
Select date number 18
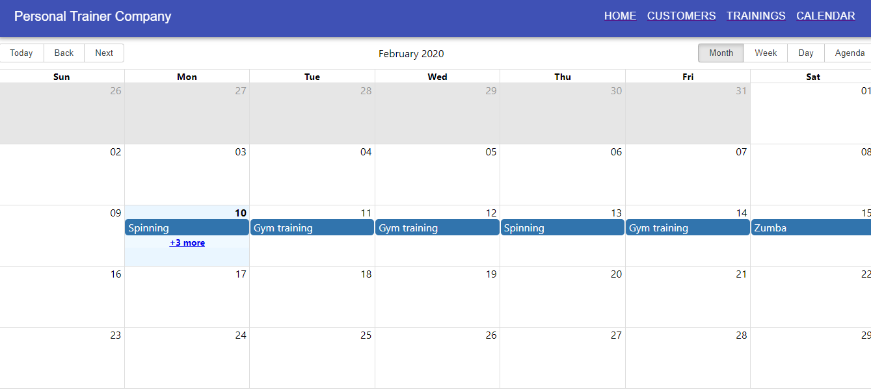click(366, 274)
